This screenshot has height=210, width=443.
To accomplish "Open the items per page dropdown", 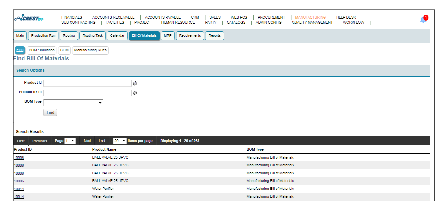I will pyautogui.click(x=119, y=141).
